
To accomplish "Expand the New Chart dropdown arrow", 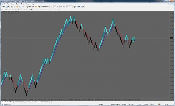I will coord(4,7).
